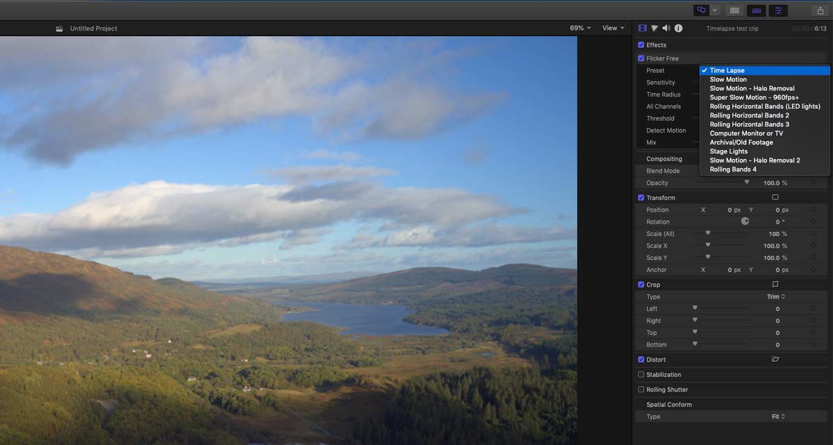The image size is (833, 445).
Task: Click the Transform onscreen controls icon
Action: pos(775,198)
